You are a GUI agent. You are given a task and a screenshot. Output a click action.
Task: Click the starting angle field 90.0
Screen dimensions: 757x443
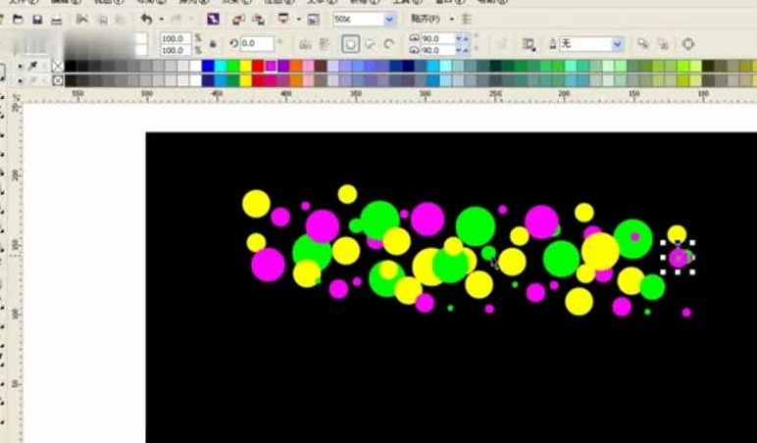click(x=438, y=38)
